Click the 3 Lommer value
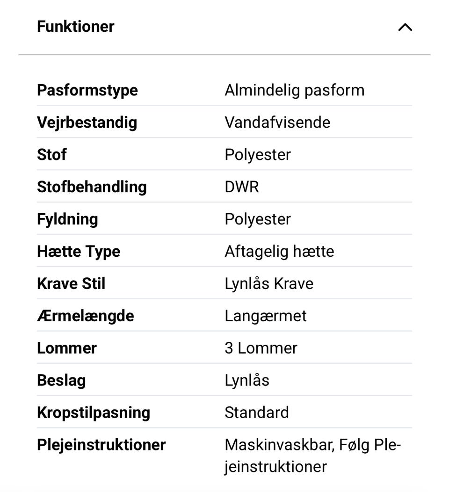Screen dimensions: 449x492 [261, 348]
